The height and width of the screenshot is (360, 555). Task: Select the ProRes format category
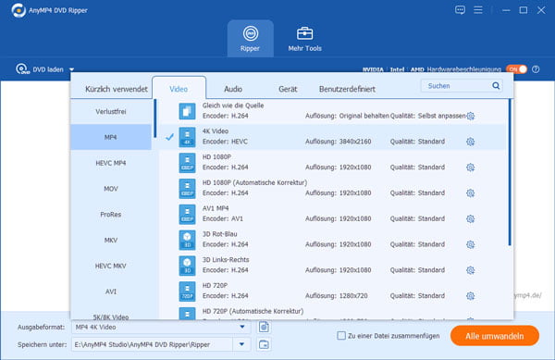[x=111, y=214]
